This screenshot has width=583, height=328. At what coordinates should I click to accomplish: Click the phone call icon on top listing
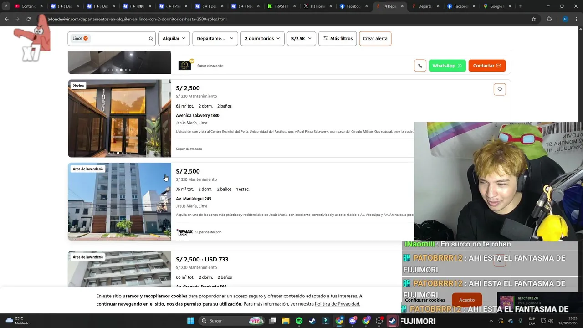coord(420,66)
